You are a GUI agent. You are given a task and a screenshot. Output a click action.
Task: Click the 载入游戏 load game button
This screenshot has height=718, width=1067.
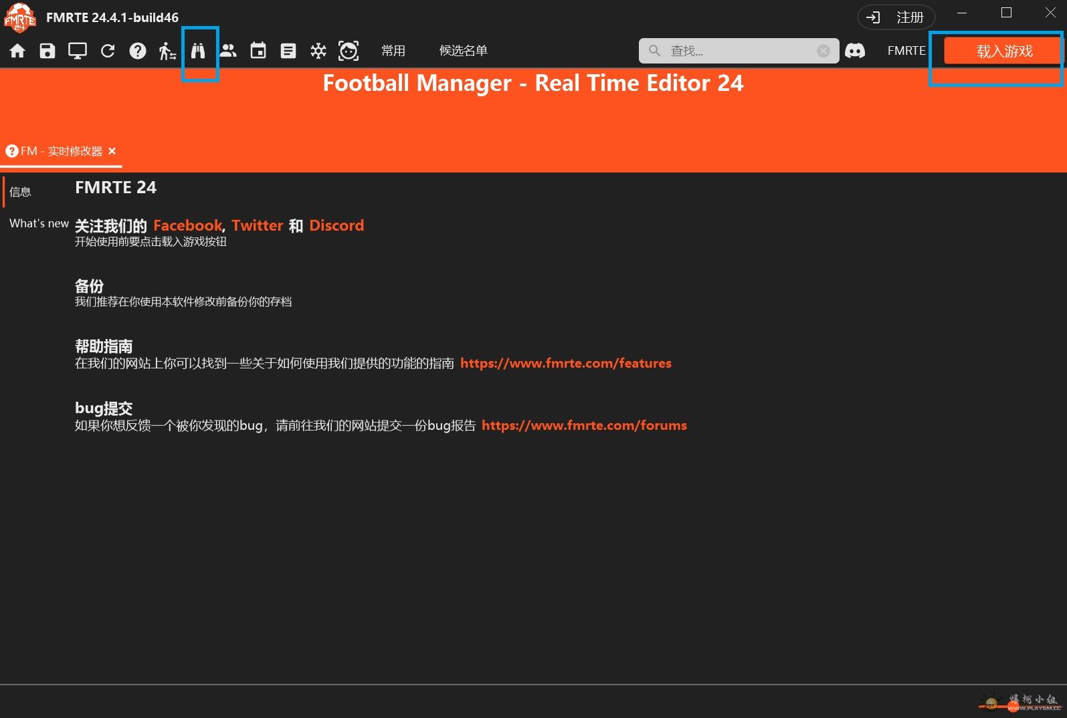coord(1004,51)
